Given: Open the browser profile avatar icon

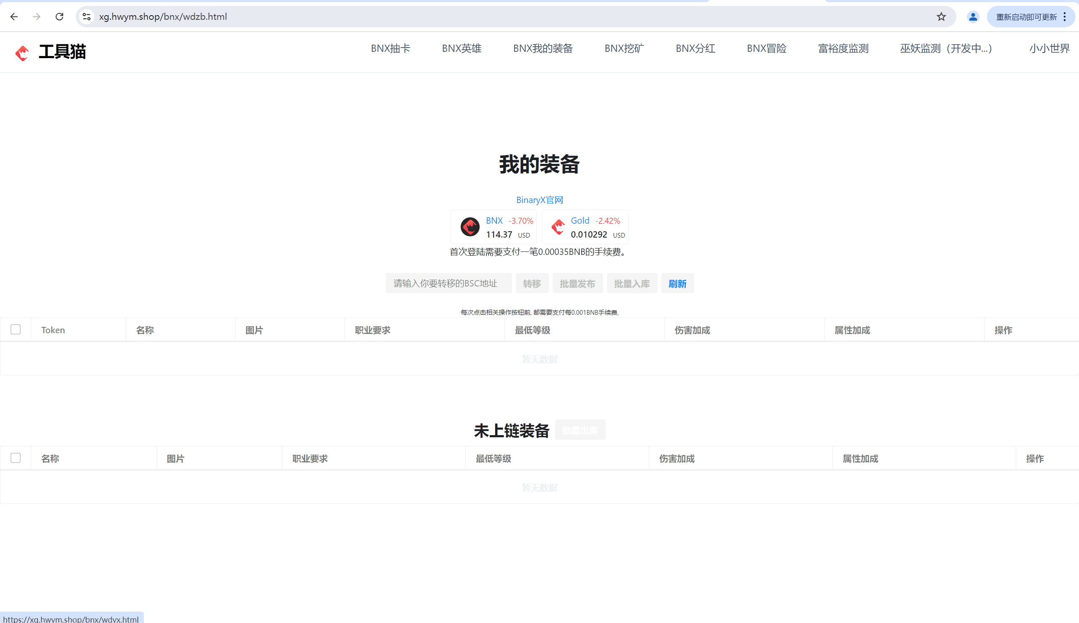Looking at the screenshot, I should coord(973,17).
